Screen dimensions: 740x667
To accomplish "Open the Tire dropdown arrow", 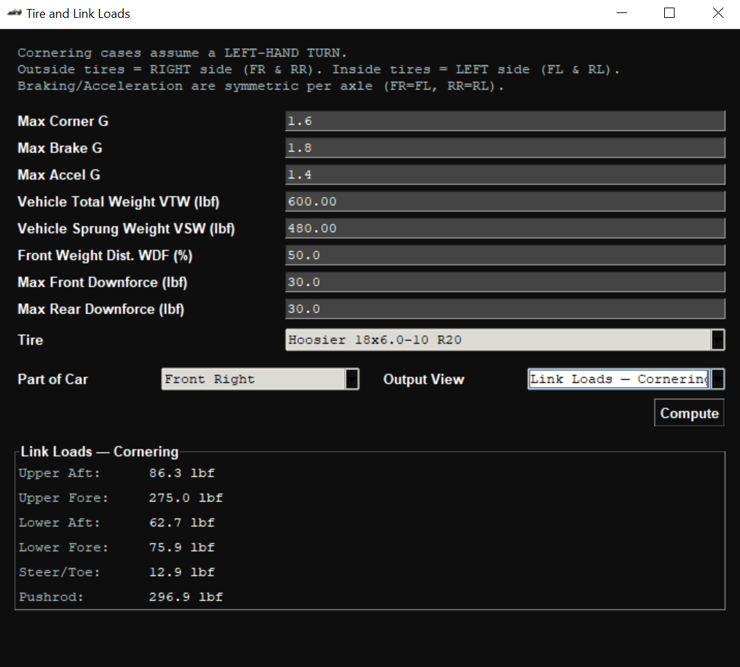I will pos(717,340).
